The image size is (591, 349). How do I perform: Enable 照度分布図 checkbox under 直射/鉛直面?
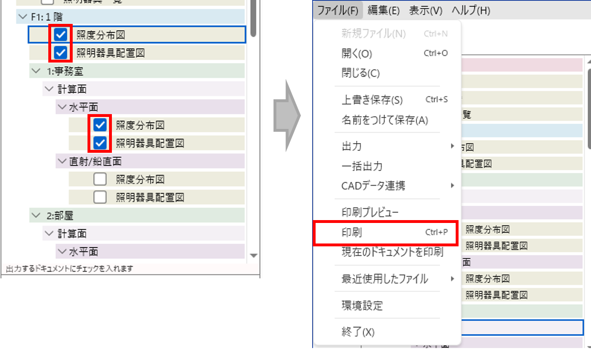coord(100,180)
